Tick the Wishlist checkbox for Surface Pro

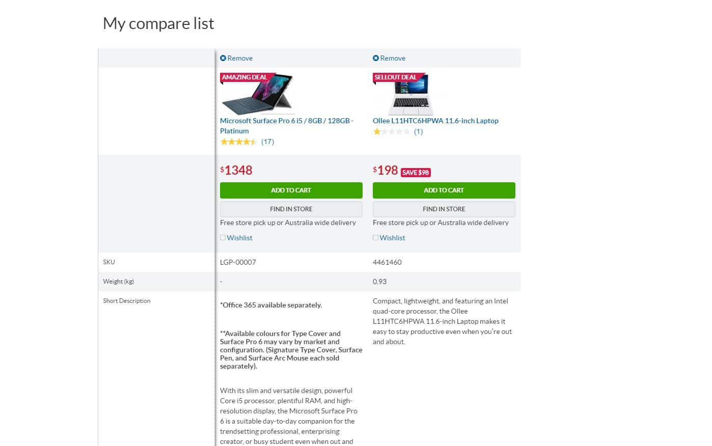(223, 238)
